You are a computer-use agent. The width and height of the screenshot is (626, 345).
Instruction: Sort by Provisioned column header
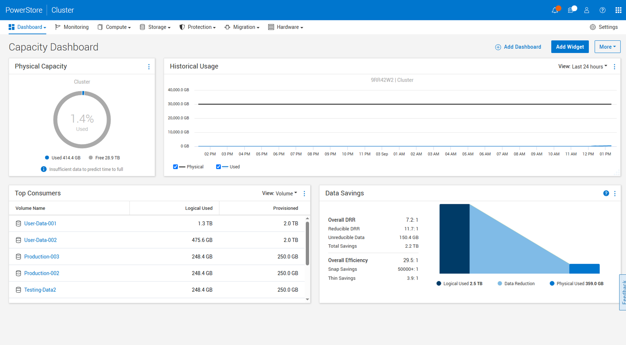(x=285, y=208)
